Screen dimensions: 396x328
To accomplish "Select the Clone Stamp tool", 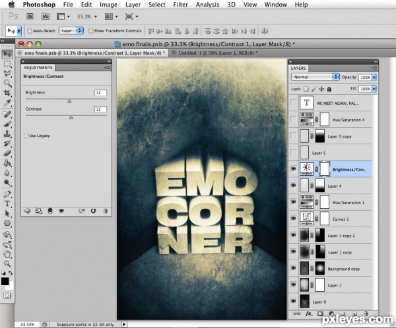I will click(7, 134).
